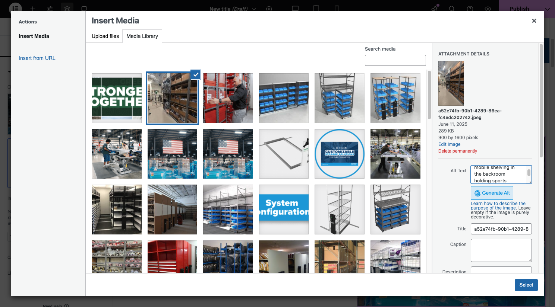Uncheck the selected backroom shelving image checkmark
The width and height of the screenshot is (555, 307).
pos(196,74)
